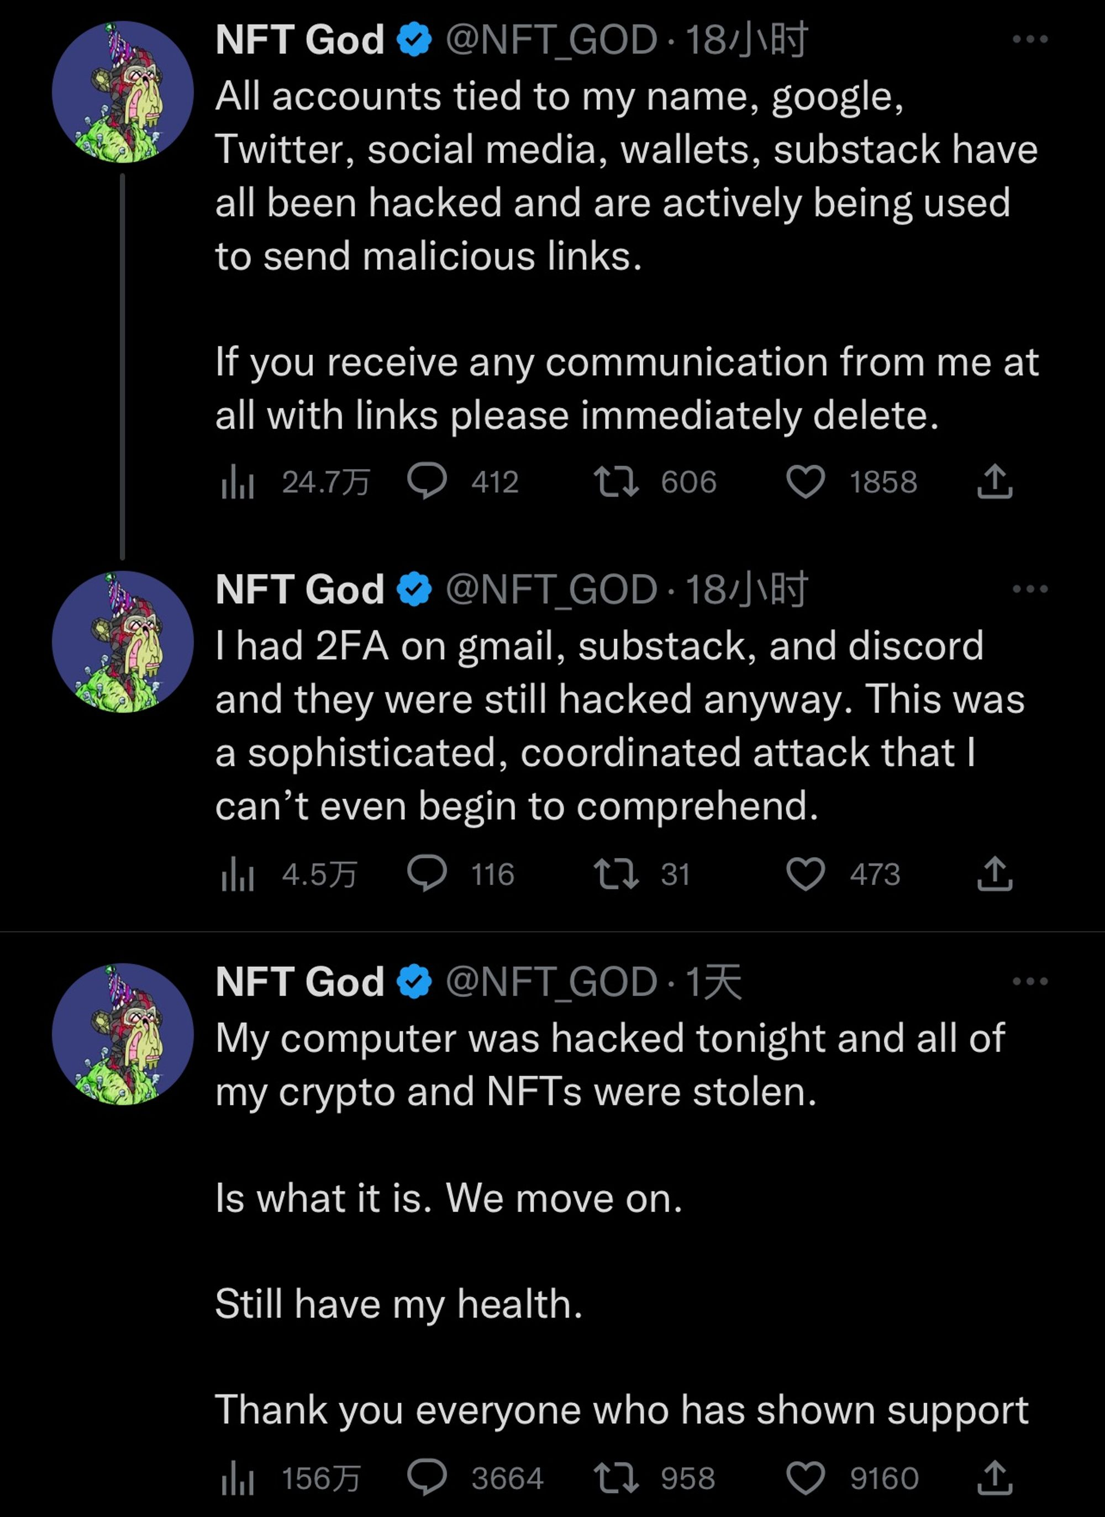This screenshot has width=1105, height=1517.
Task: Share the 2FA hacked tweet
Action: (994, 874)
